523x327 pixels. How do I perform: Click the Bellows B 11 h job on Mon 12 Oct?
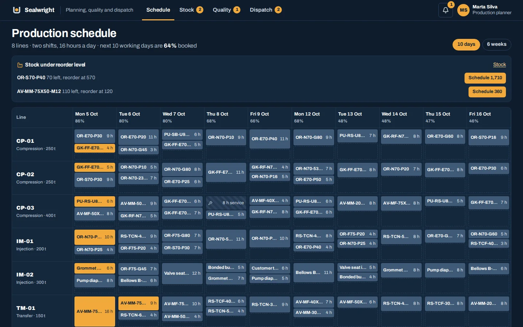[313, 272]
